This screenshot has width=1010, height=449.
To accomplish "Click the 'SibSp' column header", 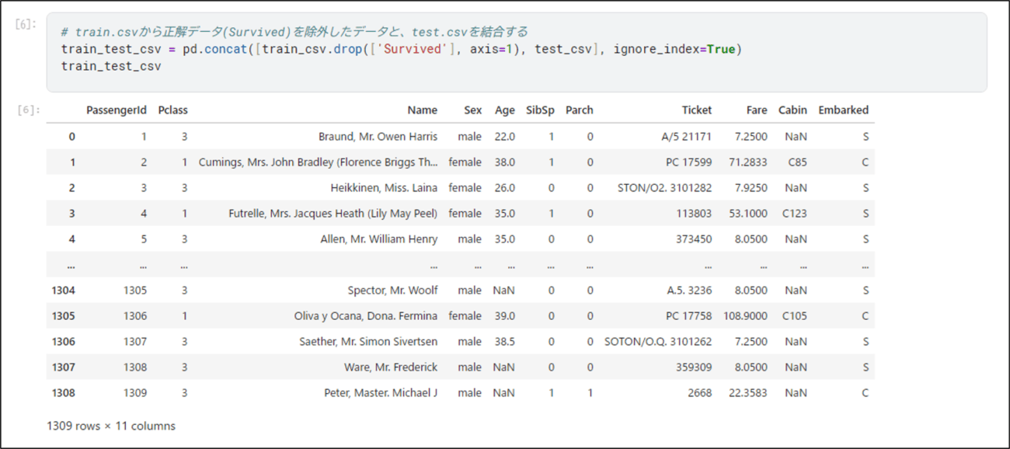I will (540, 110).
